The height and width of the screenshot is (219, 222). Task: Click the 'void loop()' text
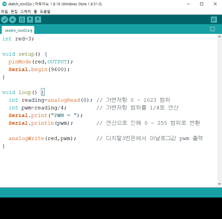pyautogui.click(x=19, y=92)
